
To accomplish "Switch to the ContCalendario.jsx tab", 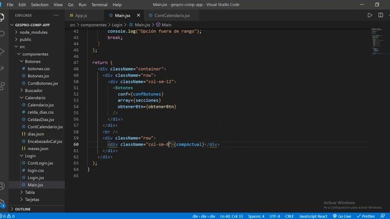I will tap(172, 15).
